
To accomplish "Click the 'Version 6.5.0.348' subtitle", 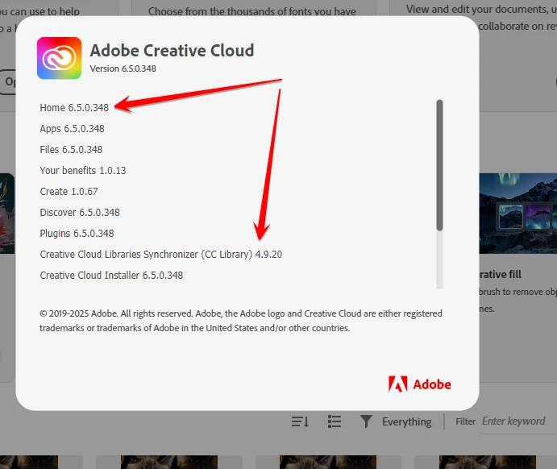I will point(123,68).
